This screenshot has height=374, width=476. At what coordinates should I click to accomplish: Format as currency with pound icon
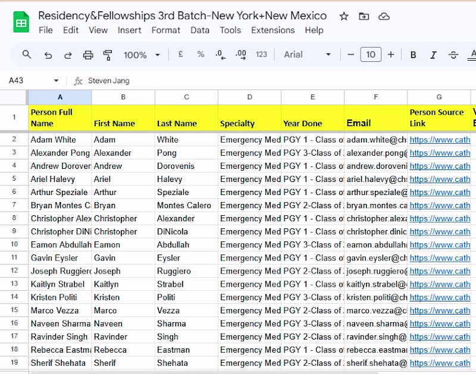click(181, 55)
